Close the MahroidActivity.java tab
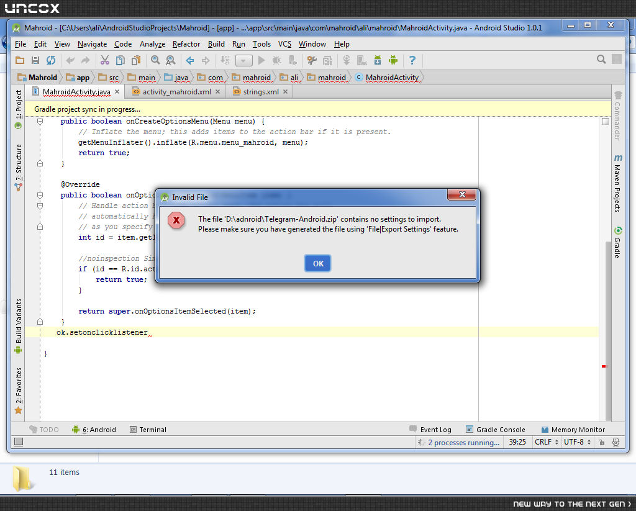 [117, 92]
